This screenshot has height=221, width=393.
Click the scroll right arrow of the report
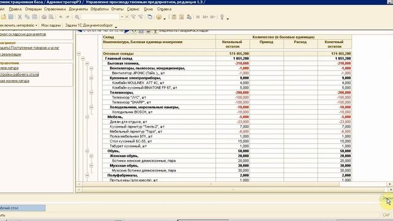(x=390, y=184)
